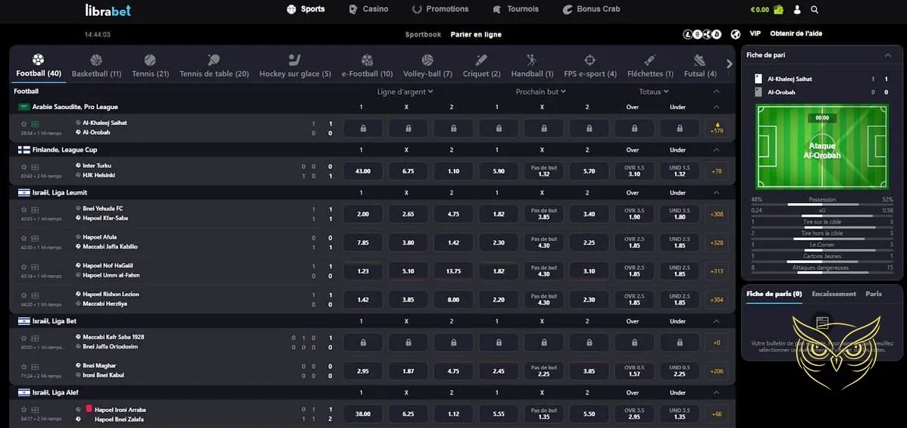Screen dimensions: 907x428
Task: Star the Bnei Yehuda FC match
Action: [x=23, y=210]
